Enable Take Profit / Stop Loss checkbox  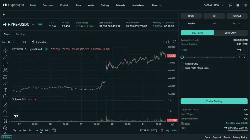[182, 68]
